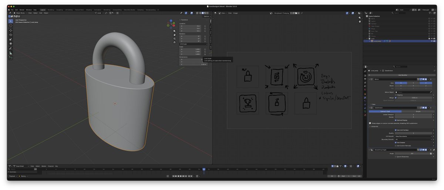Select the Annotate tool
The image size is (444, 190).
[10, 48]
